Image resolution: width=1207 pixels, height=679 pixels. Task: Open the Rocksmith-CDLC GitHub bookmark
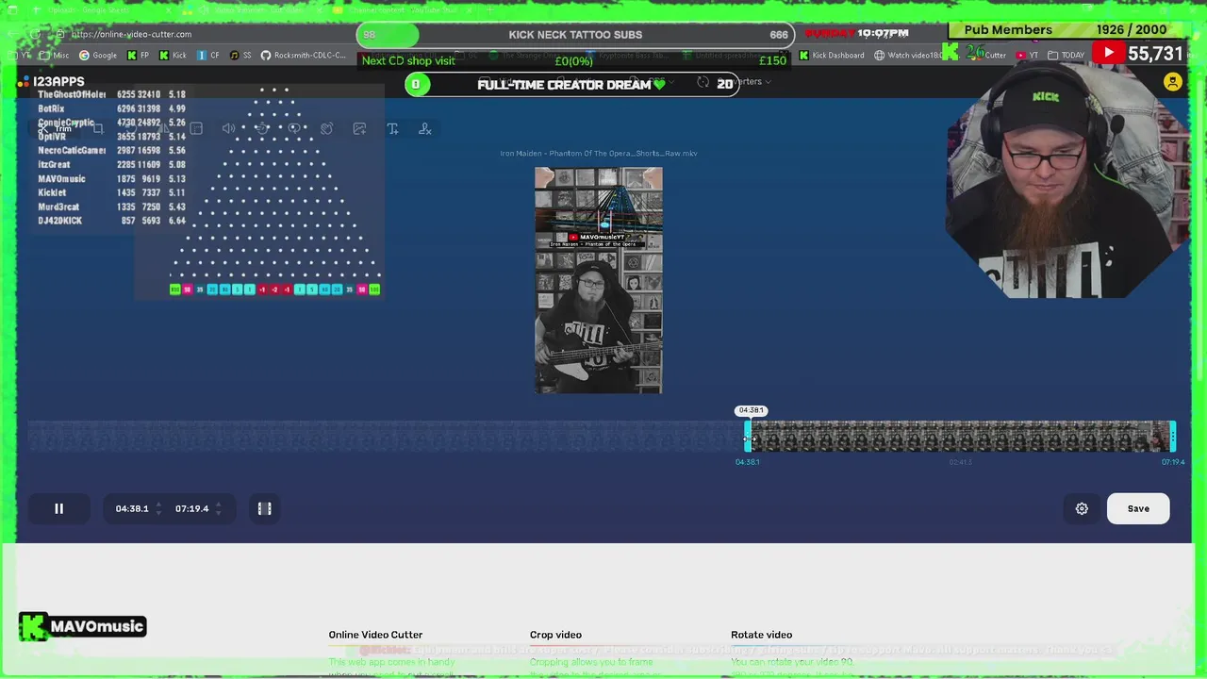[x=304, y=55]
